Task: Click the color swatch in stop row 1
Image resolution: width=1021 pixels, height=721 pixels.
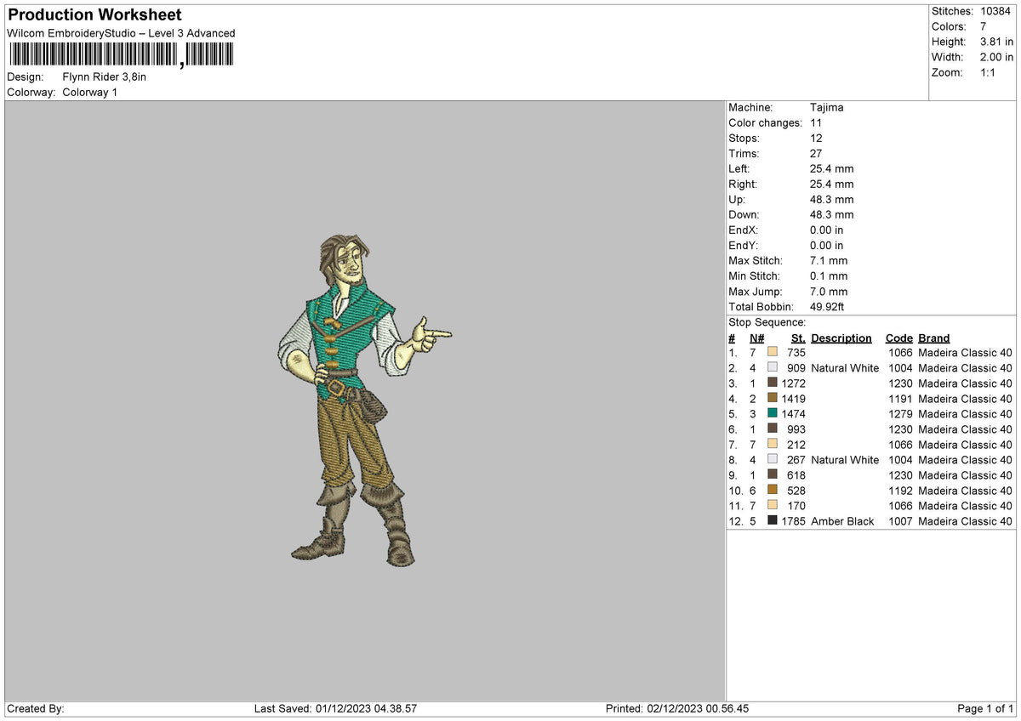Action: (773, 352)
